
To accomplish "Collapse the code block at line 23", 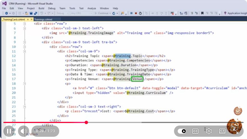I will click(x=24, y=107).
